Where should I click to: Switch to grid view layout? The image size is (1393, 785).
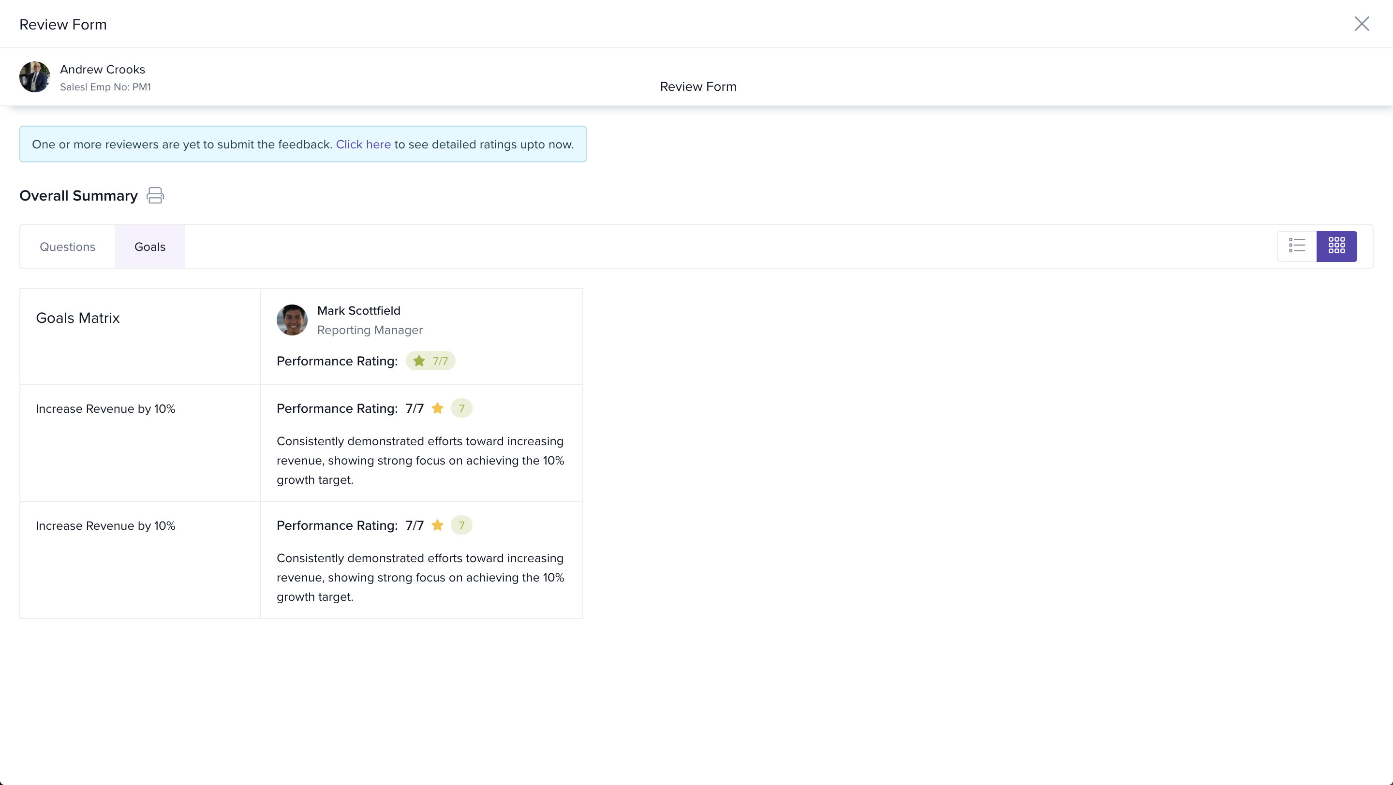pos(1336,247)
